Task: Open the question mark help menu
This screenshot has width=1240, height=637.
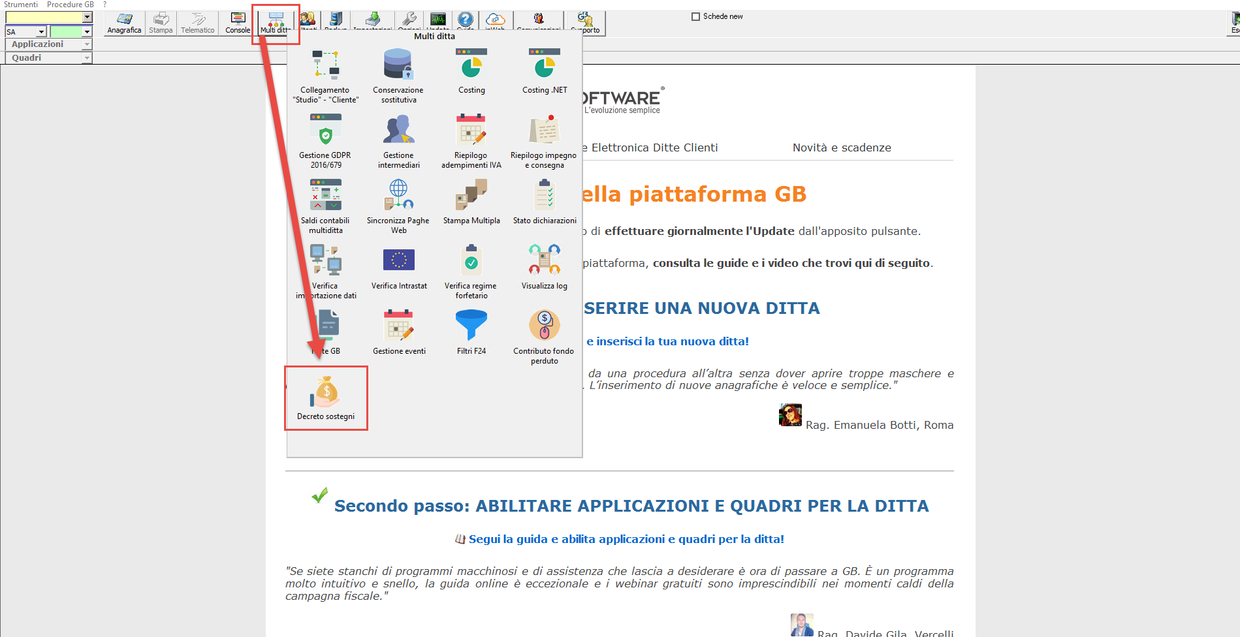Action: click(x=104, y=5)
